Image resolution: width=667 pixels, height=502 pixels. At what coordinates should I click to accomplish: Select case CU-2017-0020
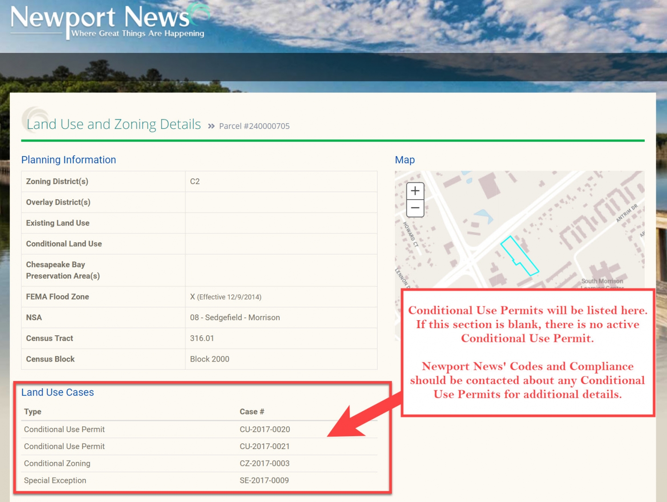tap(265, 429)
